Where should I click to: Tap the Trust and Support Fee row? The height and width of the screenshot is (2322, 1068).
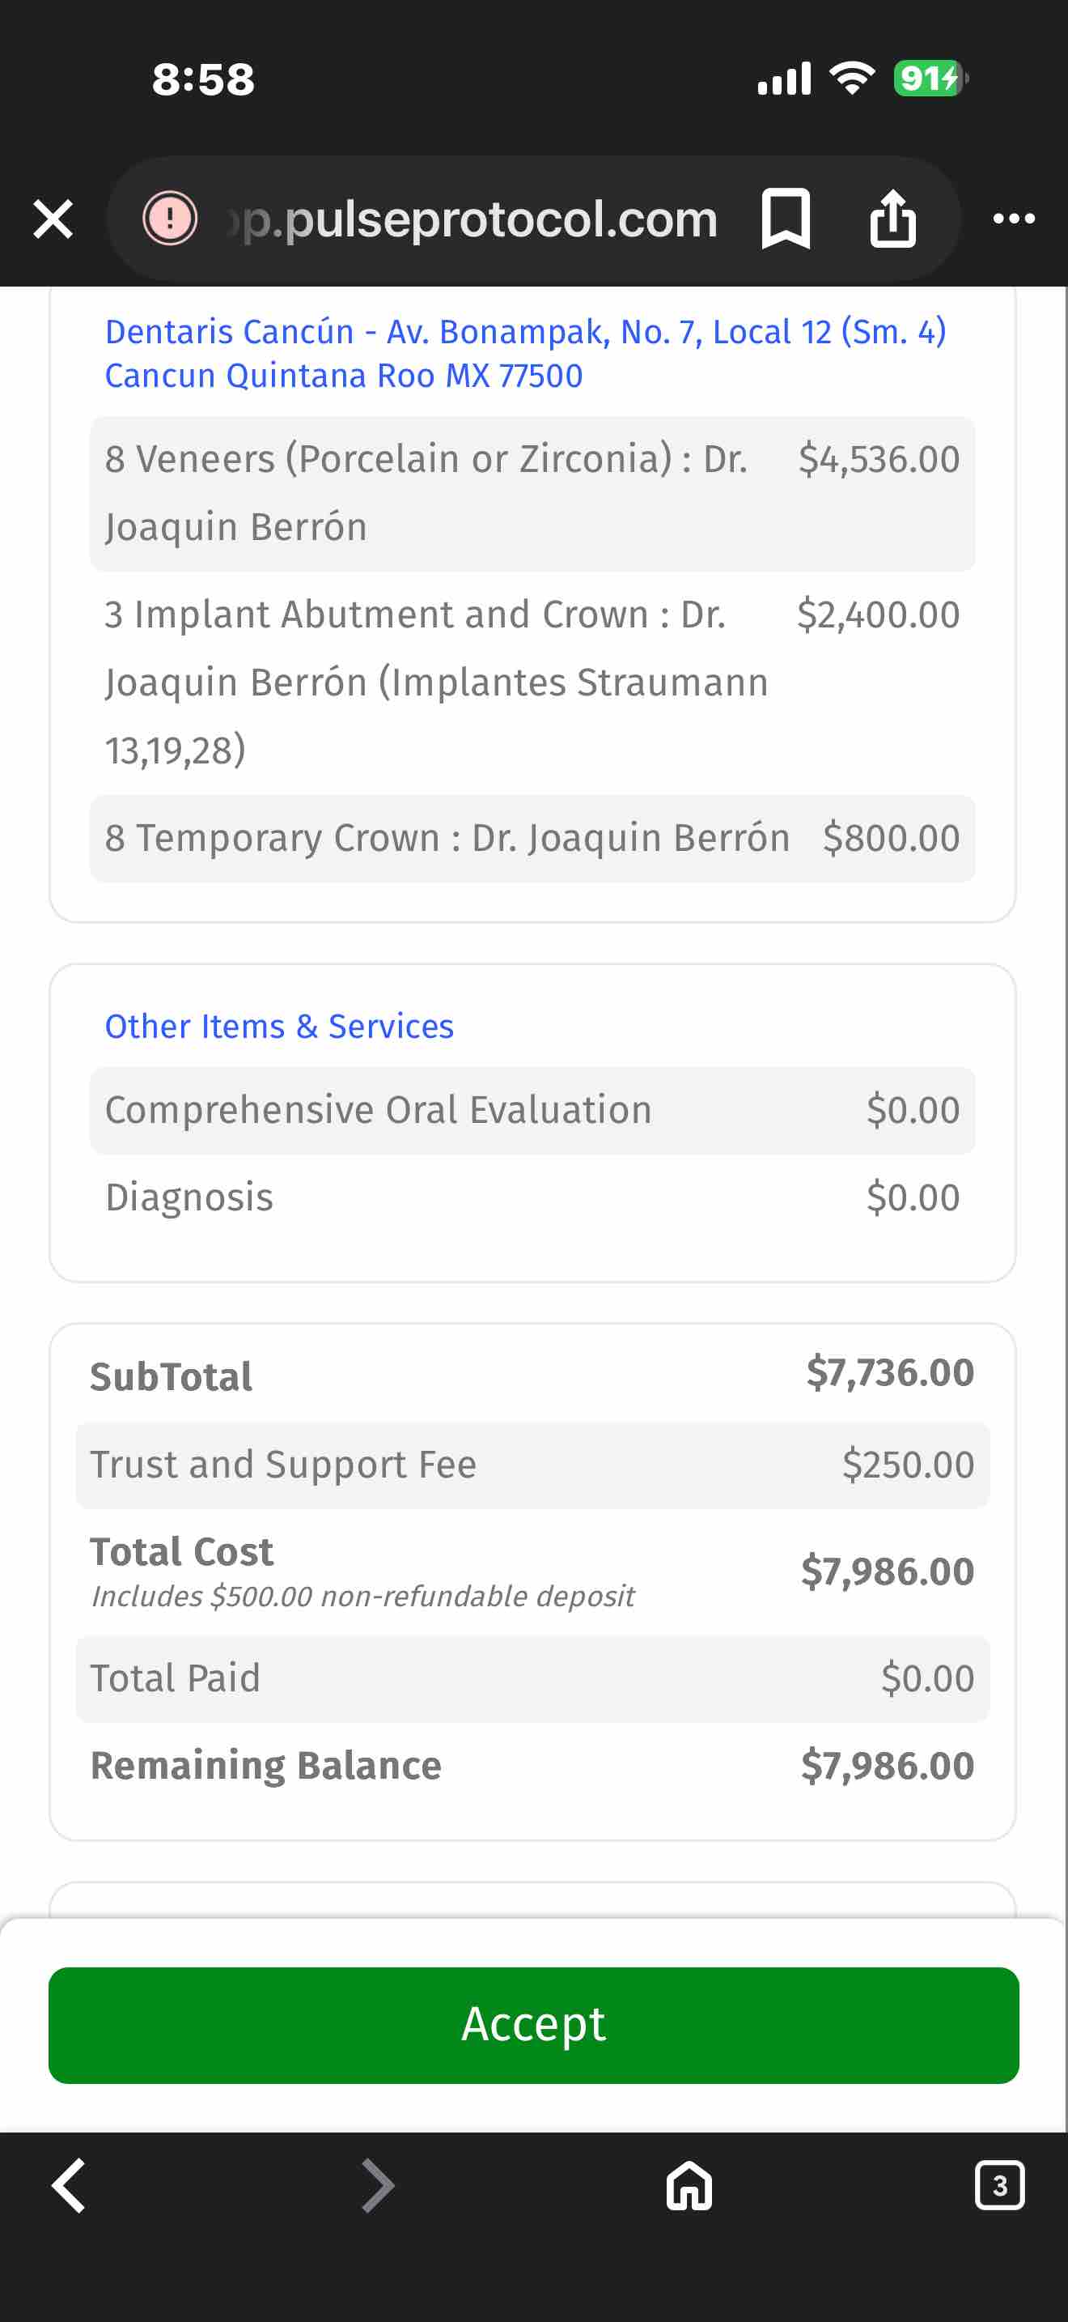coord(532,1465)
